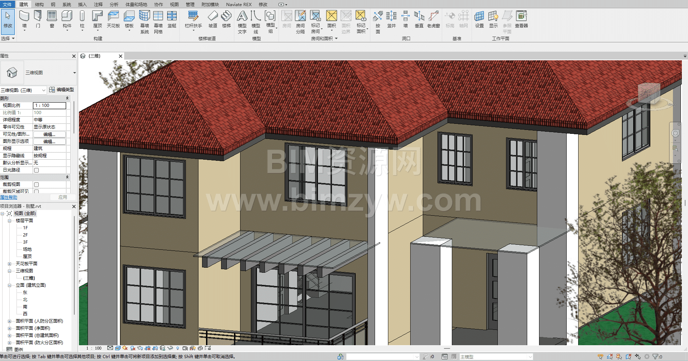
Task: Open the View (视图) ribbon tab
Action: (174, 4)
